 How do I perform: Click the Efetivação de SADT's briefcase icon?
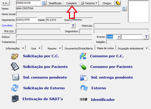click(15, 99)
